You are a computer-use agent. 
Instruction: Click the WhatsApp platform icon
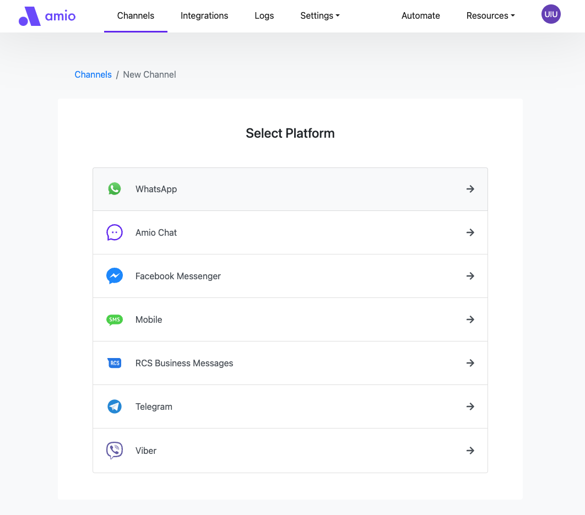[x=115, y=189]
